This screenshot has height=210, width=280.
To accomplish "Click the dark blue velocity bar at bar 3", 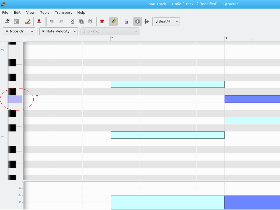I will (x=252, y=202).
